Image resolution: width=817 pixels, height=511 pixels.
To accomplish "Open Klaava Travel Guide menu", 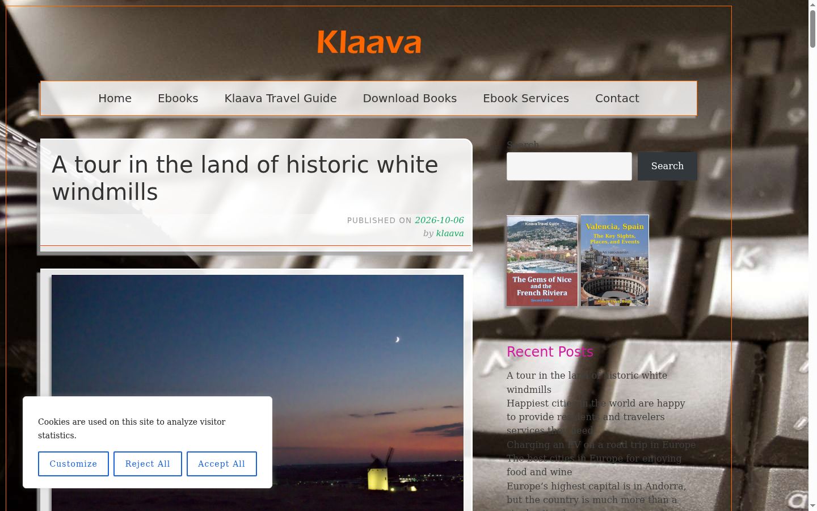I will click(280, 98).
